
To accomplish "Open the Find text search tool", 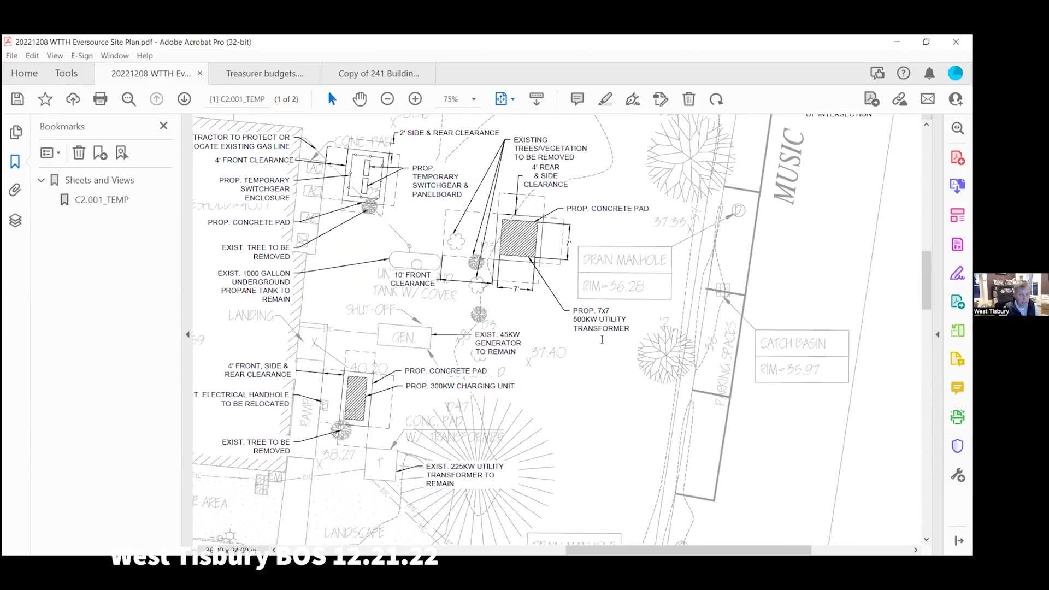I will [129, 99].
